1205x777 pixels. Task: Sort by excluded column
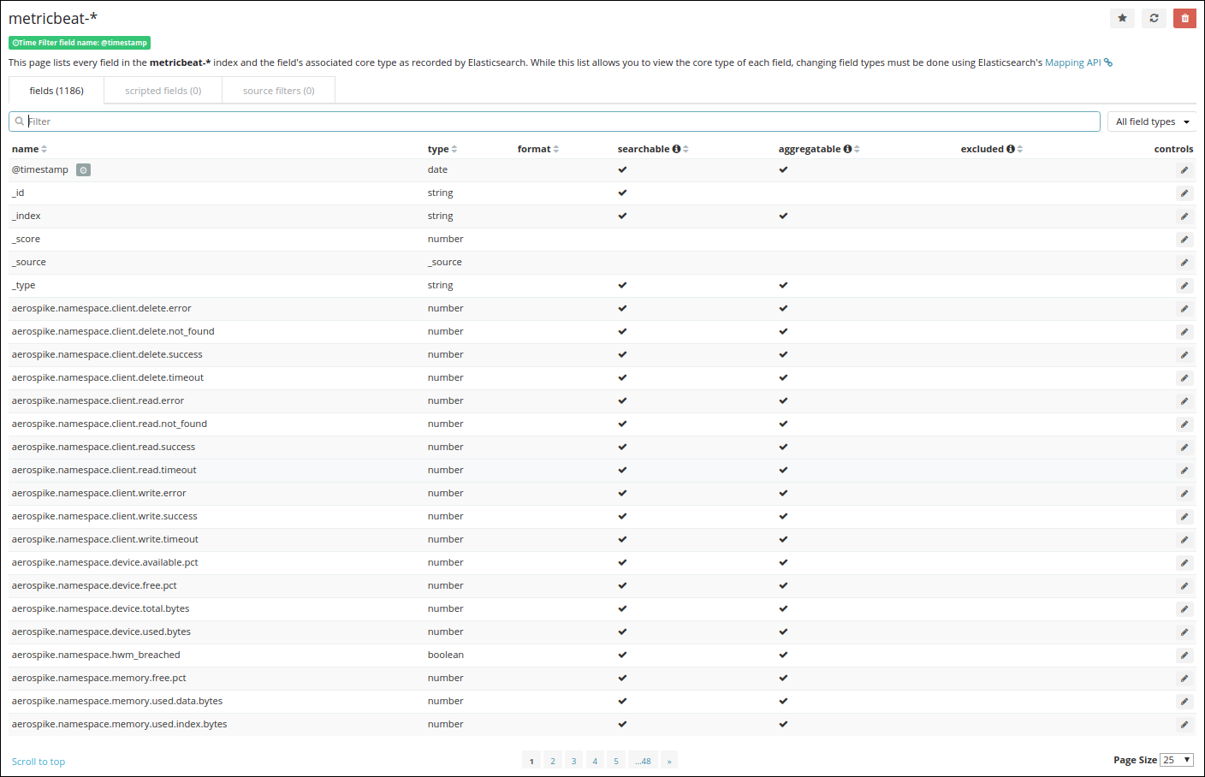click(992, 149)
